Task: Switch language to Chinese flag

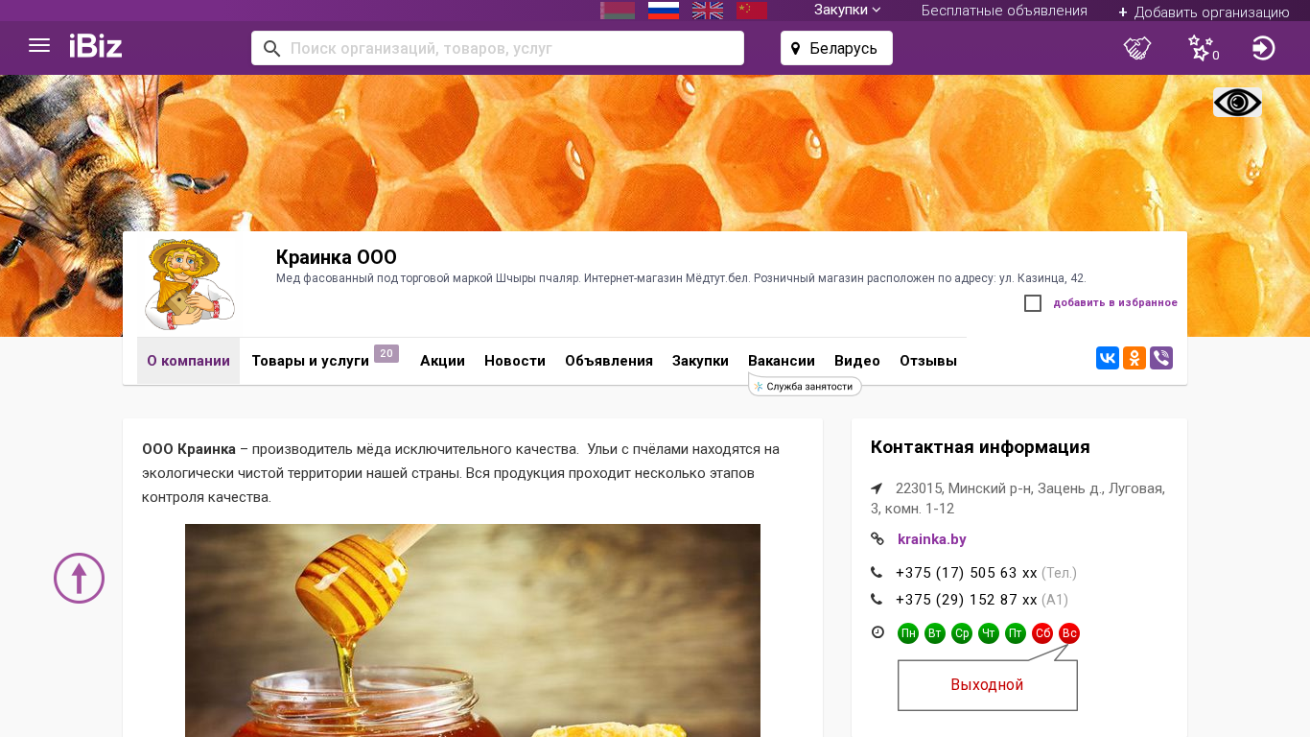Action: pos(752,11)
